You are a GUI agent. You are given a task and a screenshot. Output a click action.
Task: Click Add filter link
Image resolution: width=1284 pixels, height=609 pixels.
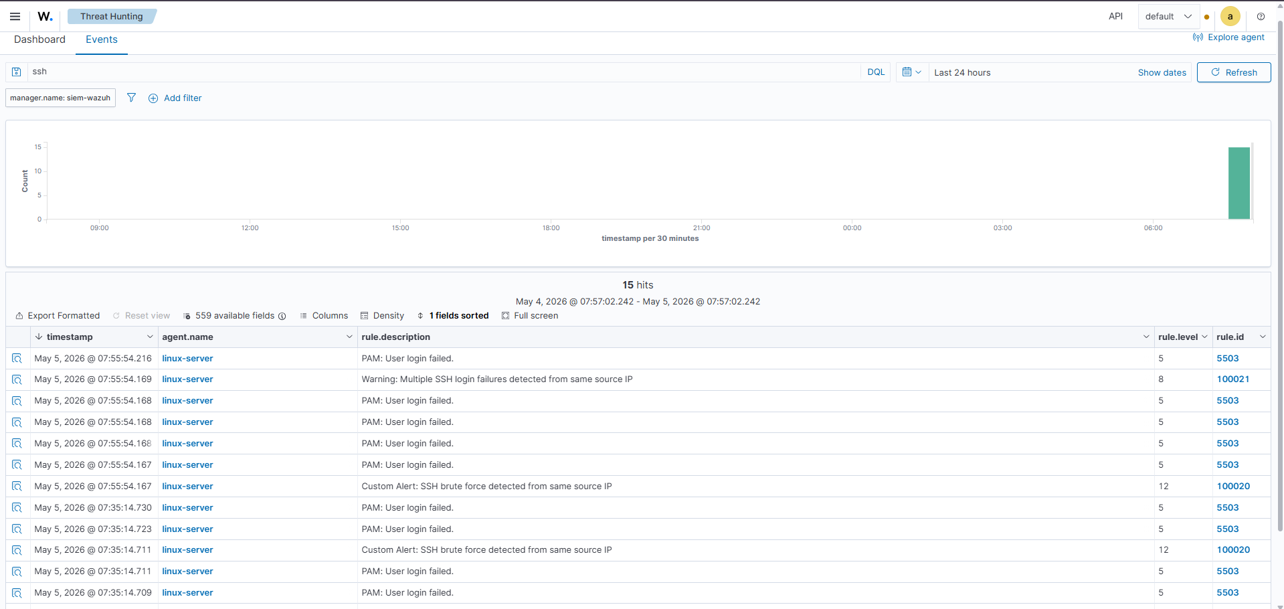[183, 98]
